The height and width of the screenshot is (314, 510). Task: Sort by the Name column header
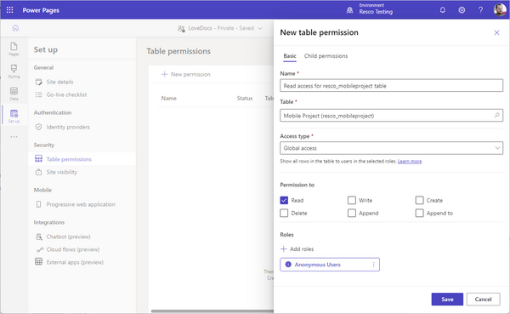tap(169, 98)
